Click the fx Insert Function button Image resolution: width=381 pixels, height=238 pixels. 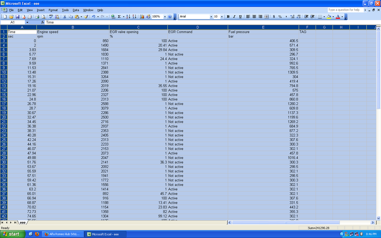[42, 22]
